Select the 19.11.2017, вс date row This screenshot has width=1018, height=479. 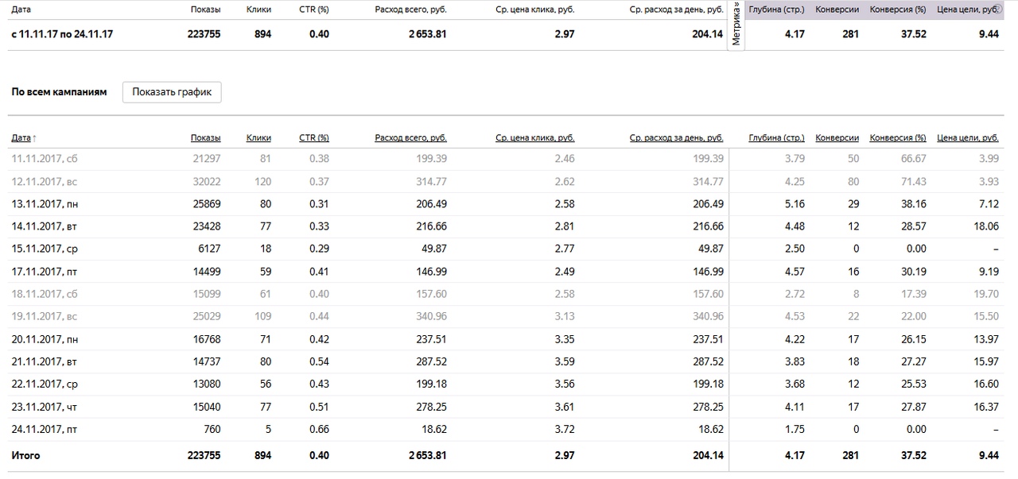tap(45, 317)
